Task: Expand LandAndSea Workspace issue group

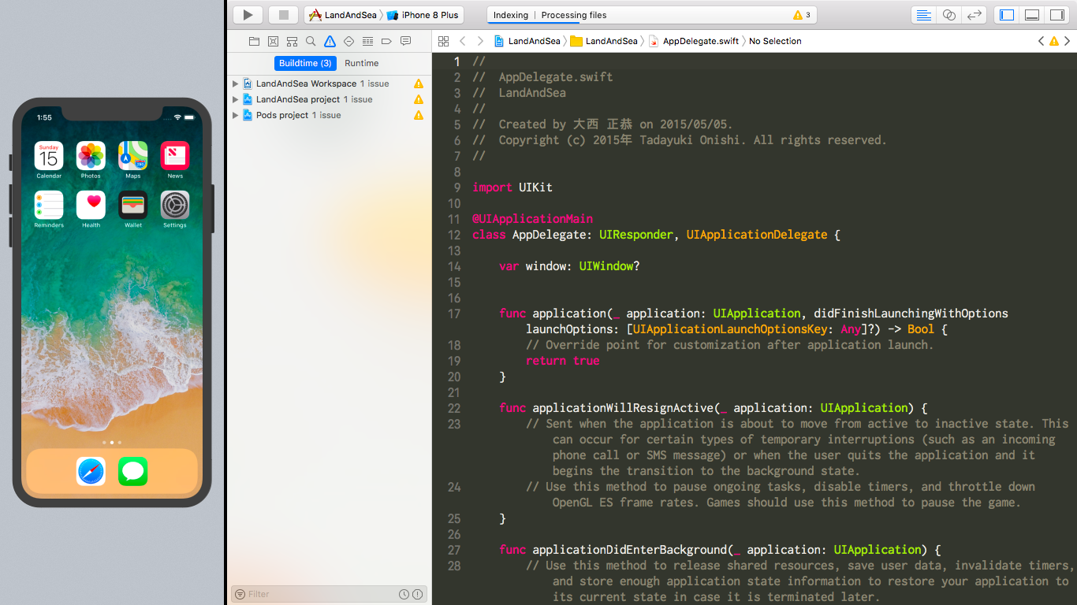Action: pyautogui.click(x=235, y=84)
